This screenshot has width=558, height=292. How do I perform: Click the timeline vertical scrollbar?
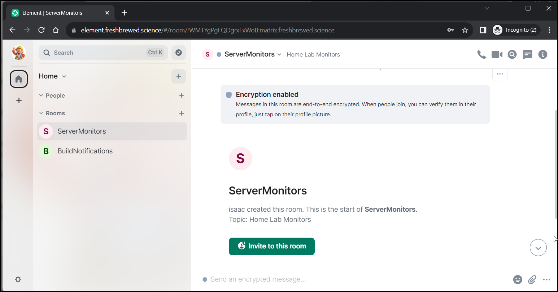point(556,164)
